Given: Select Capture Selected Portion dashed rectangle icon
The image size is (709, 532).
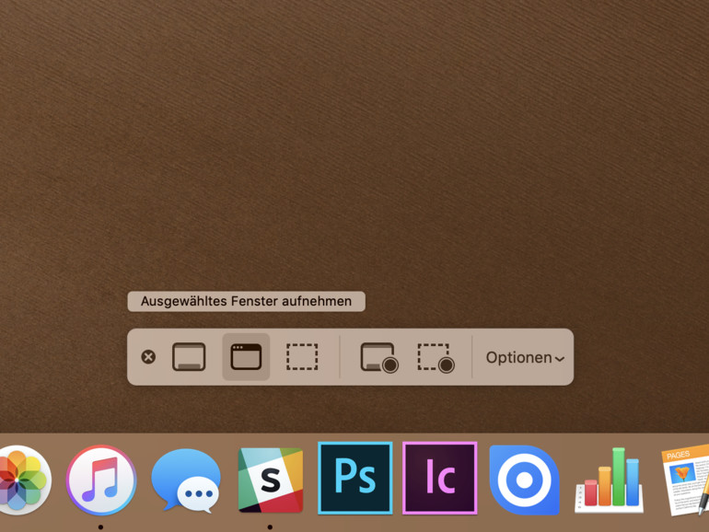Looking at the screenshot, I should [x=302, y=357].
